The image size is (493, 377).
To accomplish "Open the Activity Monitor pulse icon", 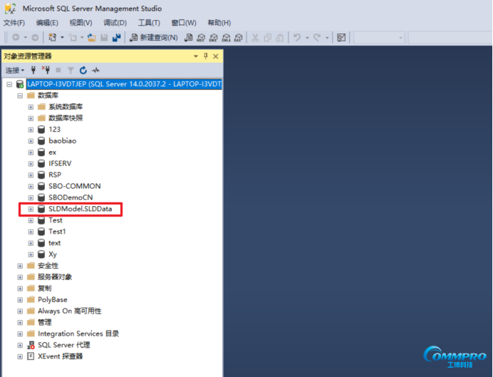I will tap(95, 70).
